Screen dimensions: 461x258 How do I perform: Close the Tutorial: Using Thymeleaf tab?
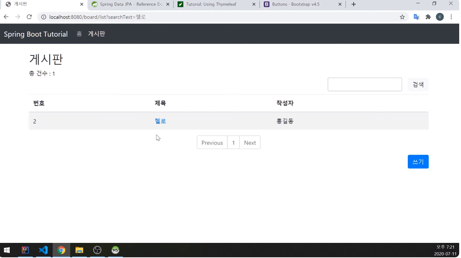click(254, 4)
